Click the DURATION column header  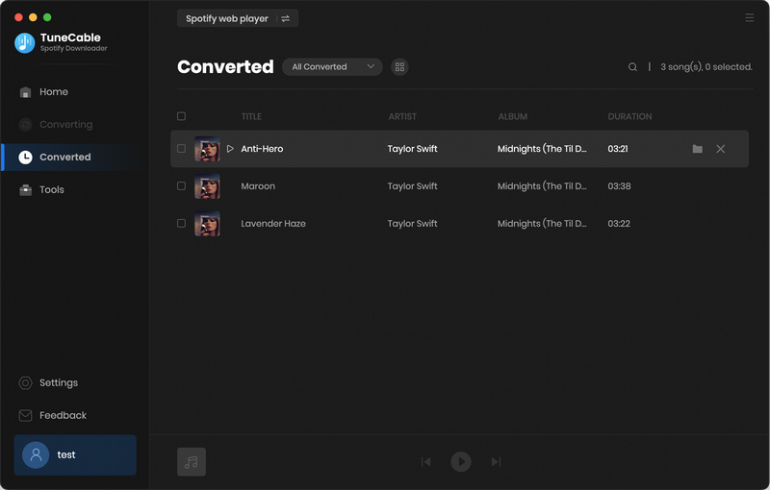[630, 116]
